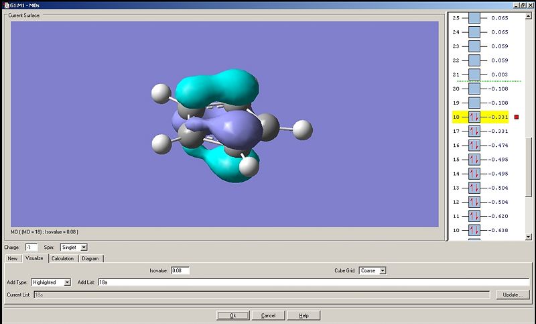Screen dimensions: 536x324
Task: Switch to the New tab
Action: 13,258
